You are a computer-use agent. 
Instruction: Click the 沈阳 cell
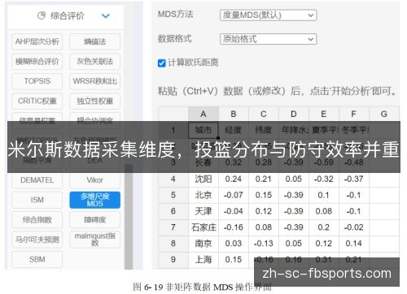tap(203, 179)
